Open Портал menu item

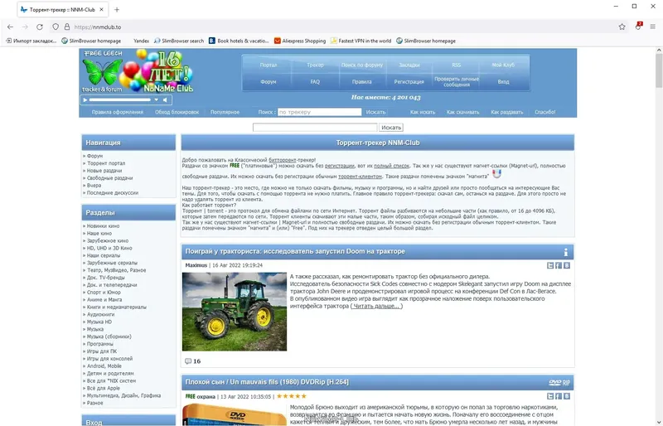[268, 65]
